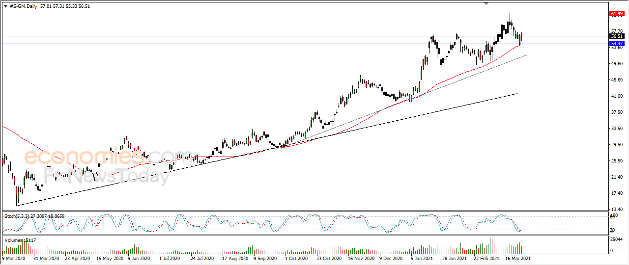The width and height of the screenshot is (629, 265).
Task: Click the 25.50 price axis label
Action: 616,160
